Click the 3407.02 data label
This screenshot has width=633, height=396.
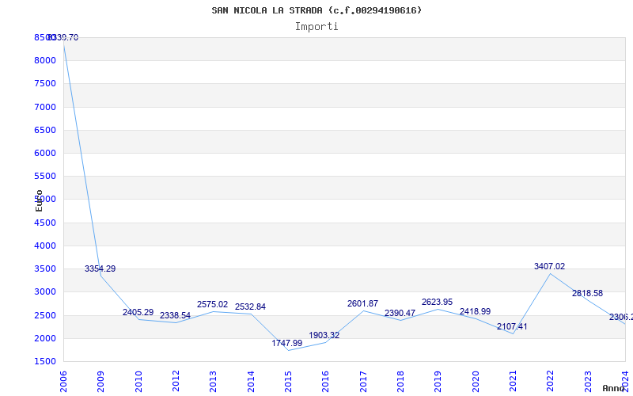click(x=549, y=266)
